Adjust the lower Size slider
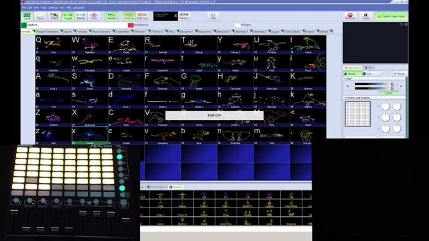 point(375,88)
